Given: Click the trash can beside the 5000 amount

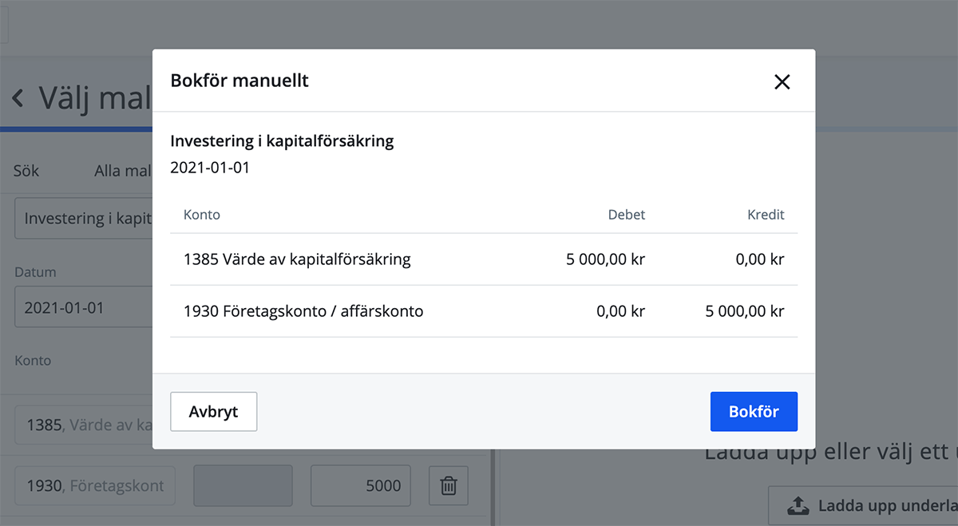Looking at the screenshot, I should point(448,485).
